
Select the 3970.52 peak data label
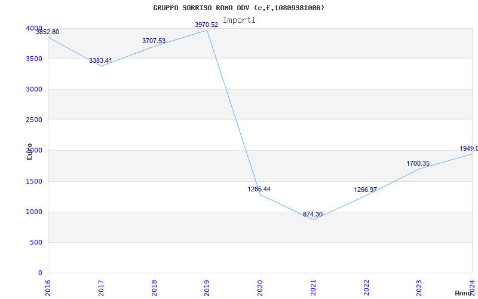[x=206, y=25]
